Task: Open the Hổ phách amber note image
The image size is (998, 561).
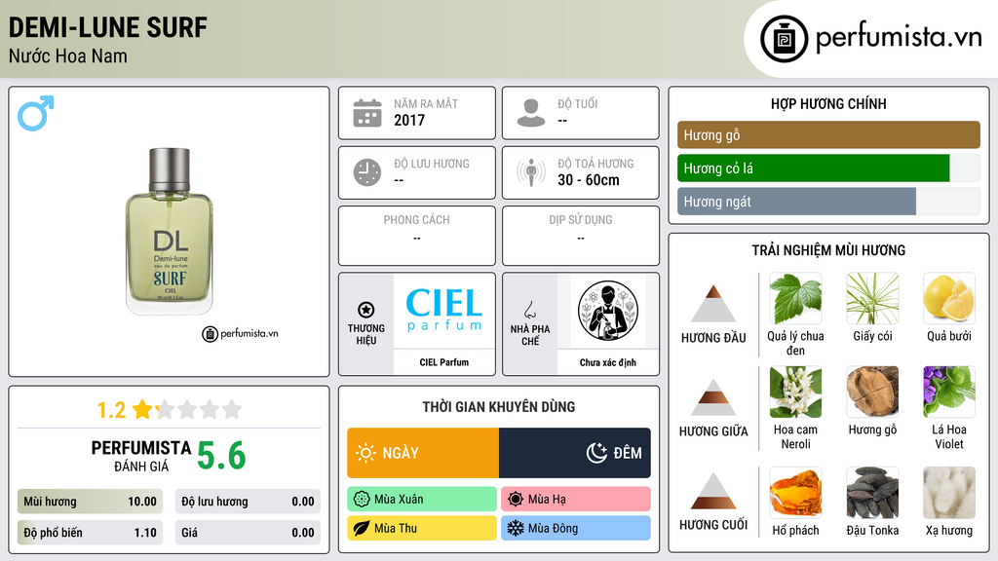Action: 795,493
